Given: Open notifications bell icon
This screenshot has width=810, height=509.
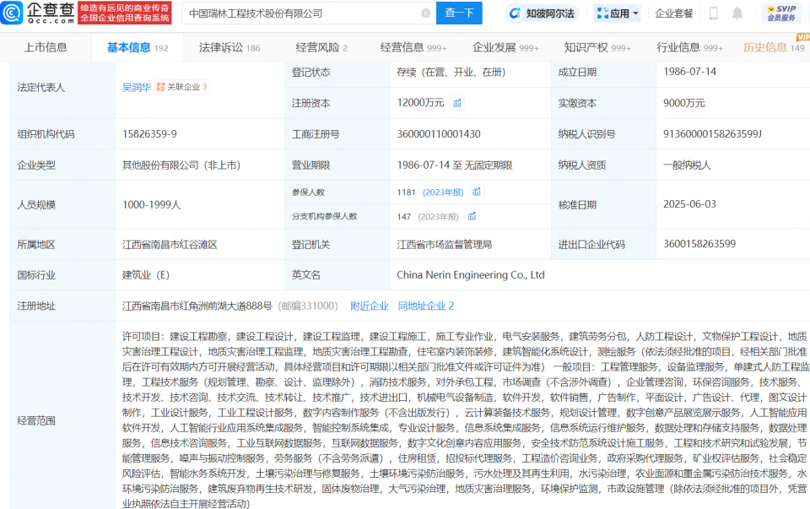Looking at the screenshot, I should click(x=737, y=14).
